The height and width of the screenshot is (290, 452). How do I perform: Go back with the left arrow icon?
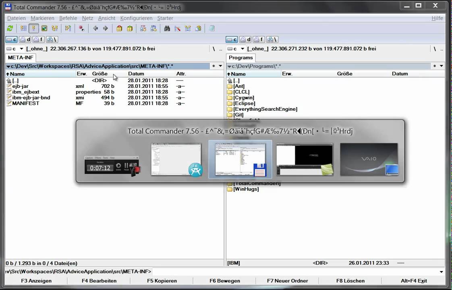[x=95, y=28]
